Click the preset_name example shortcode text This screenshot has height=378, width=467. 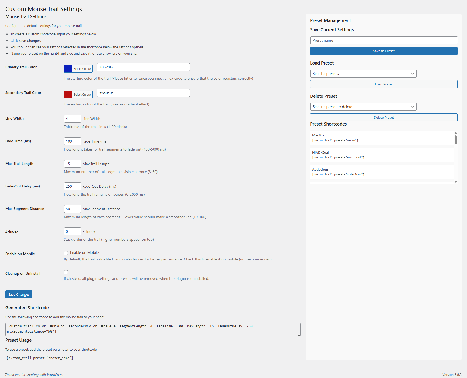click(x=40, y=358)
